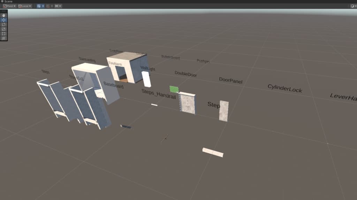Select the room model with doorway

click(128, 67)
